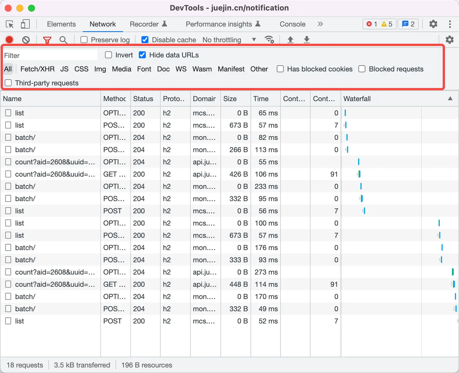Clear the network log
This screenshot has width=459, height=373.
click(x=26, y=40)
